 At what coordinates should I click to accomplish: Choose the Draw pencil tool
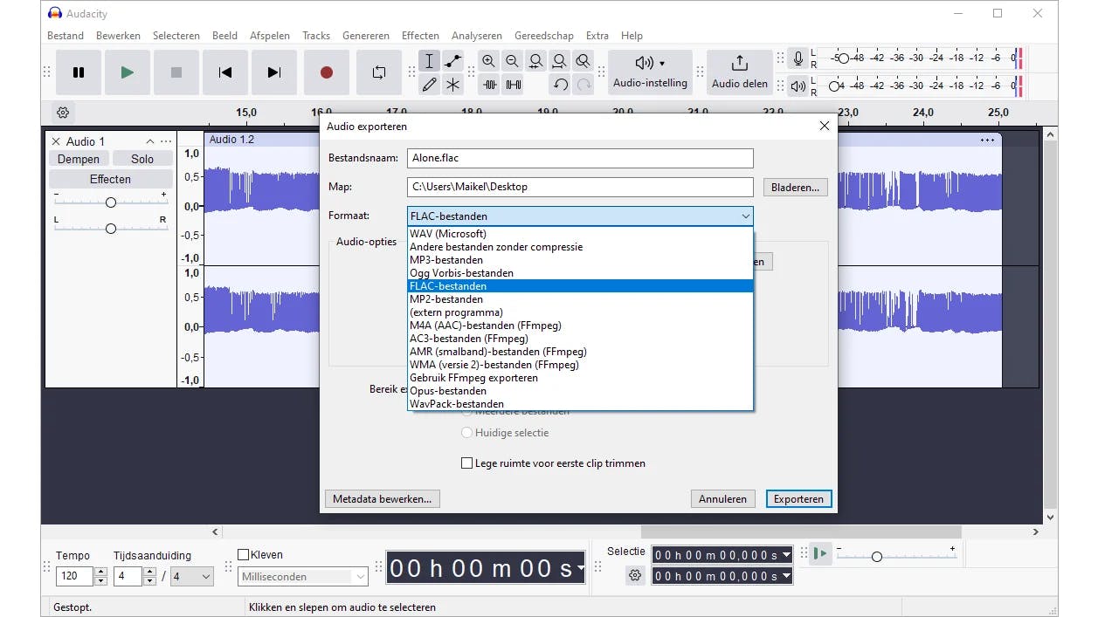tap(429, 85)
